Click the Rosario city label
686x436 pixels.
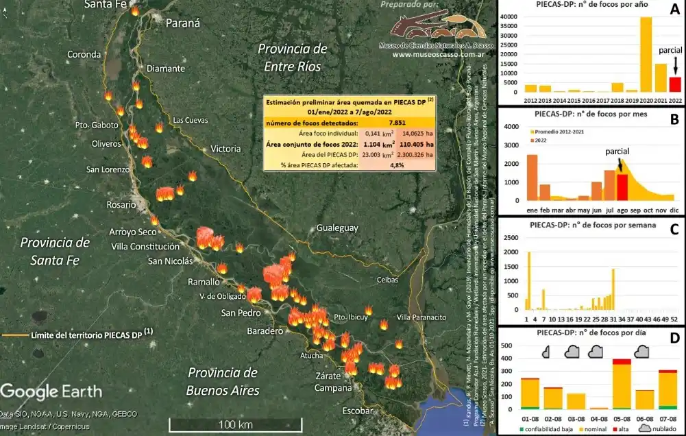[121, 205]
